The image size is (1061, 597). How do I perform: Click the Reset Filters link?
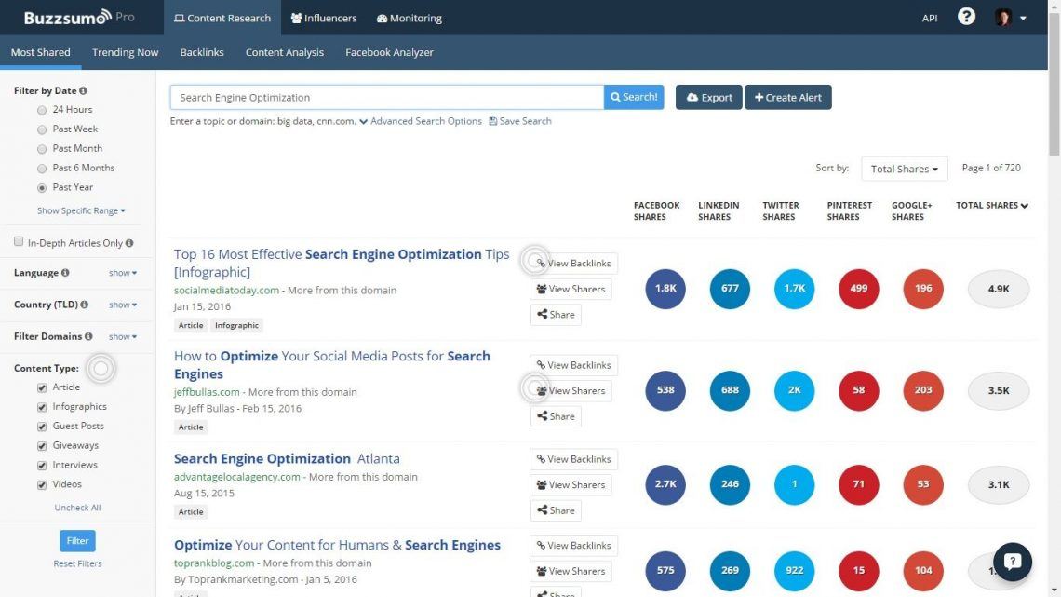76,563
